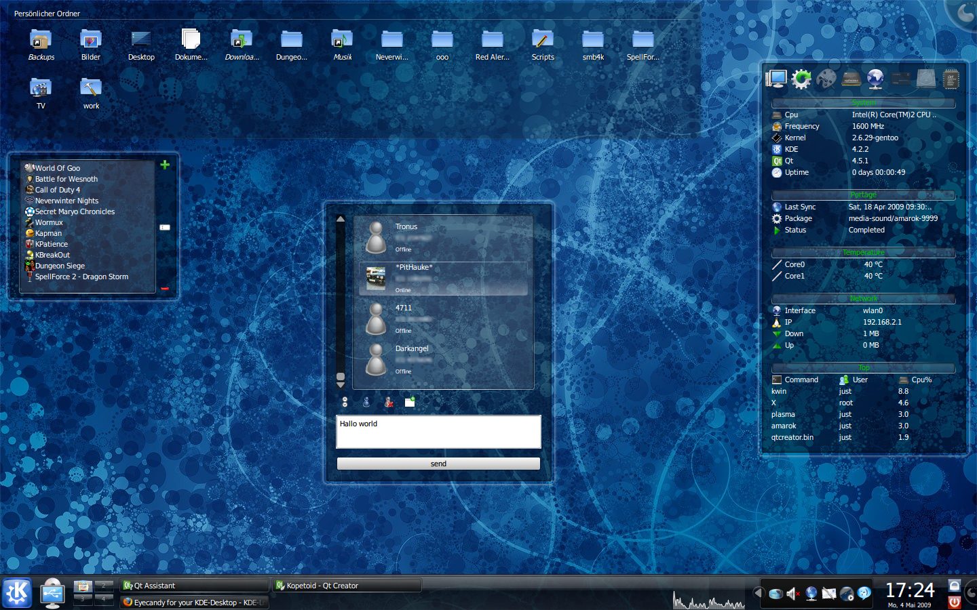This screenshot has height=610, width=977.
Task: Click the contact list scroll up arrow
Action: (x=341, y=219)
